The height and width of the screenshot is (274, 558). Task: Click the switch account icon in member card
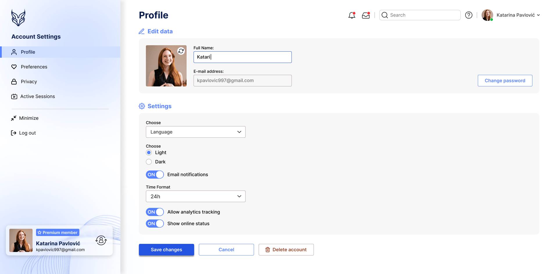101,240
